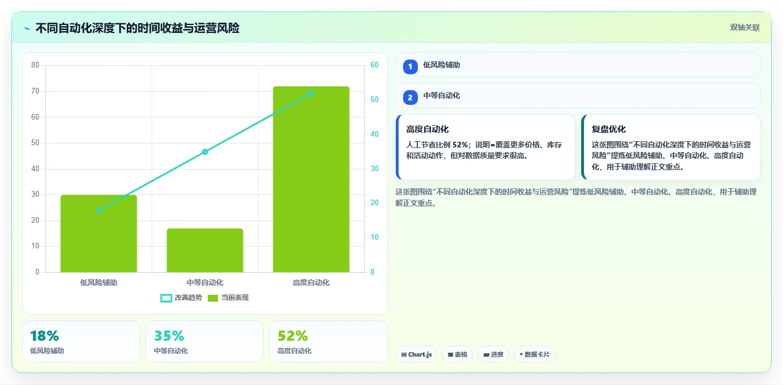783x385 pixels.
Task: Expand step 1 低风险辅助 row
Action: point(578,65)
